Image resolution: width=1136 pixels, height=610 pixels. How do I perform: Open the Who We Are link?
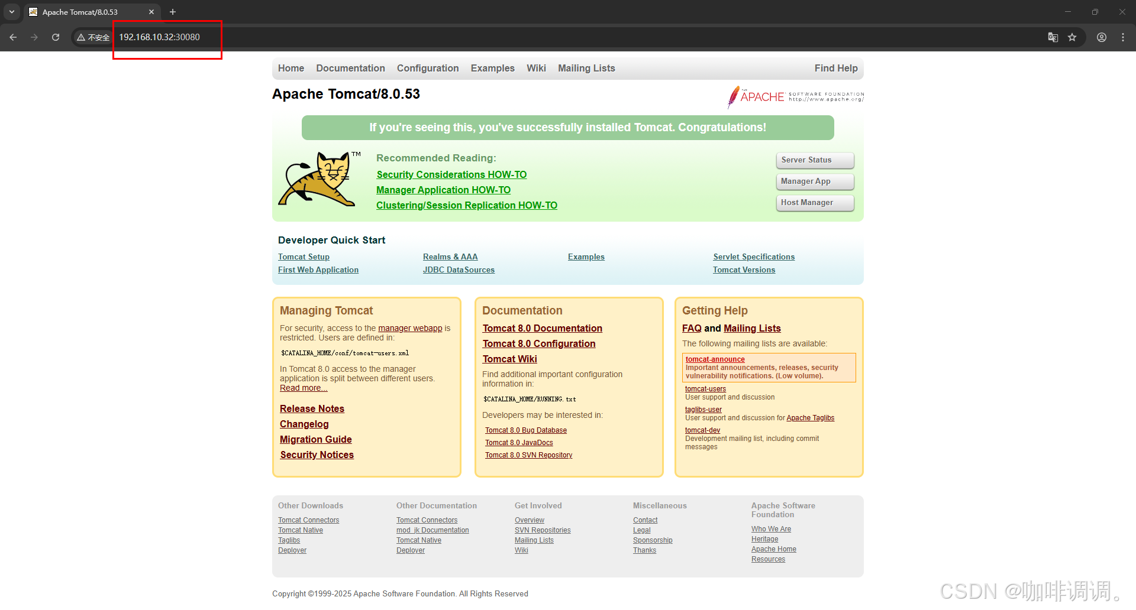(x=771, y=530)
